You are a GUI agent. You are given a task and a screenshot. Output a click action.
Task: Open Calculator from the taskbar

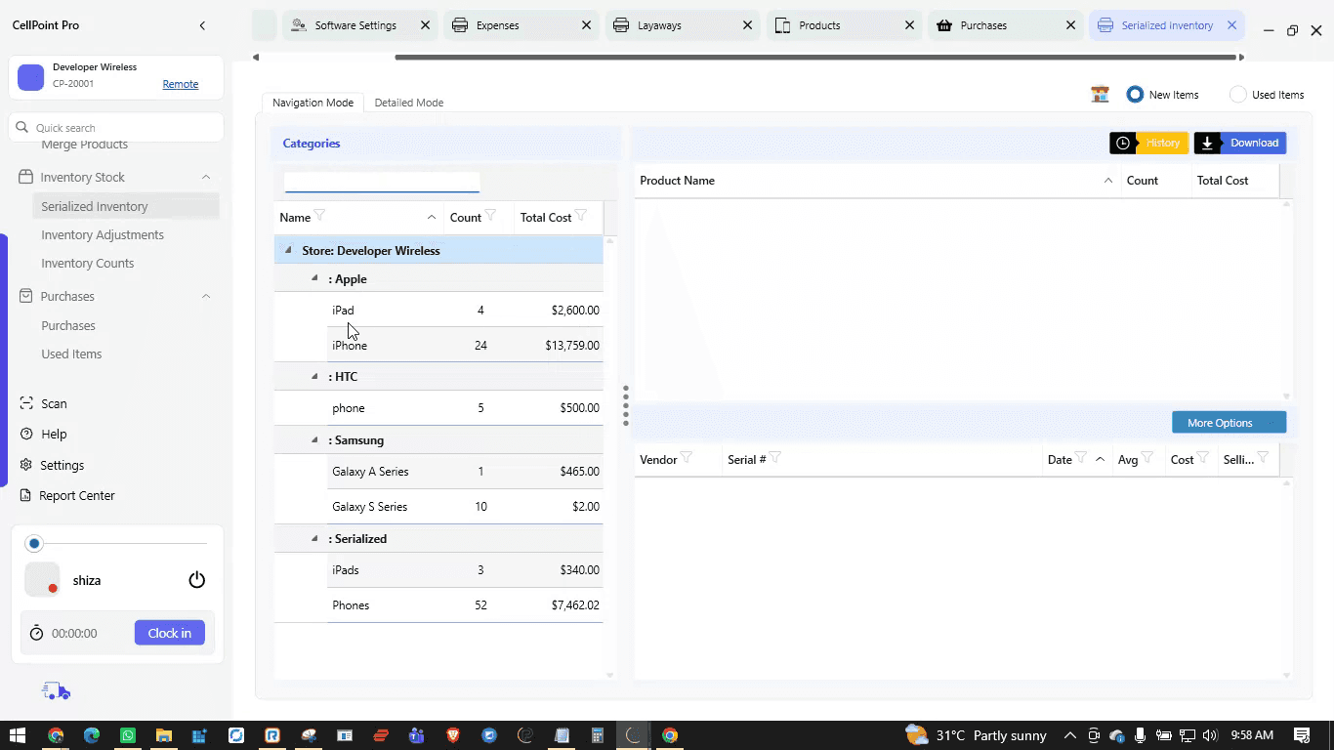click(598, 735)
